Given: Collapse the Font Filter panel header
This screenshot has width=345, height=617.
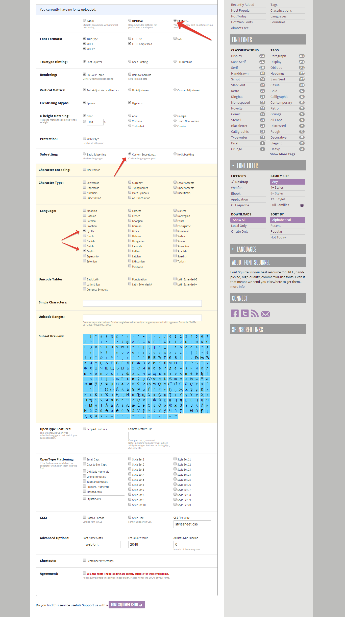Looking at the screenshot, I should [268, 165].
